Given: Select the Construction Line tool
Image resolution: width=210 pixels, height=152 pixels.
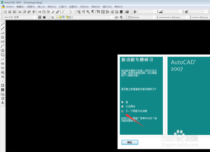Looking at the screenshot, I should pos(3,28).
